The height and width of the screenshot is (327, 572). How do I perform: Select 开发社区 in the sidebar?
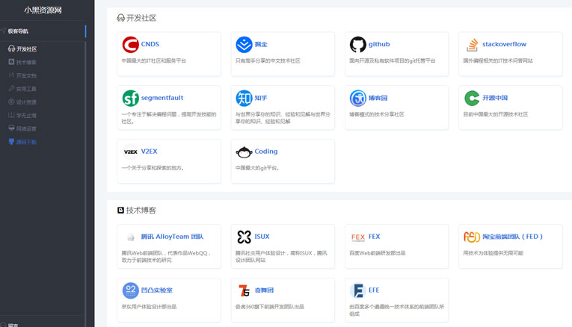pos(26,49)
